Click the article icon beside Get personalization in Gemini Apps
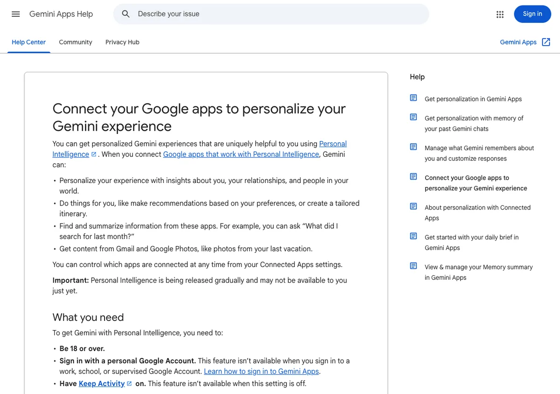560x394 pixels. click(x=413, y=98)
